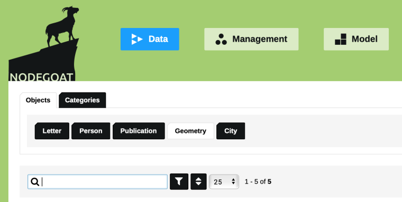This screenshot has height=202, width=402.
Task: Select the Geometry object type
Action: point(190,131)
